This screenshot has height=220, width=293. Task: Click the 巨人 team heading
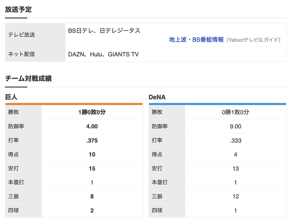click(11, 97)
